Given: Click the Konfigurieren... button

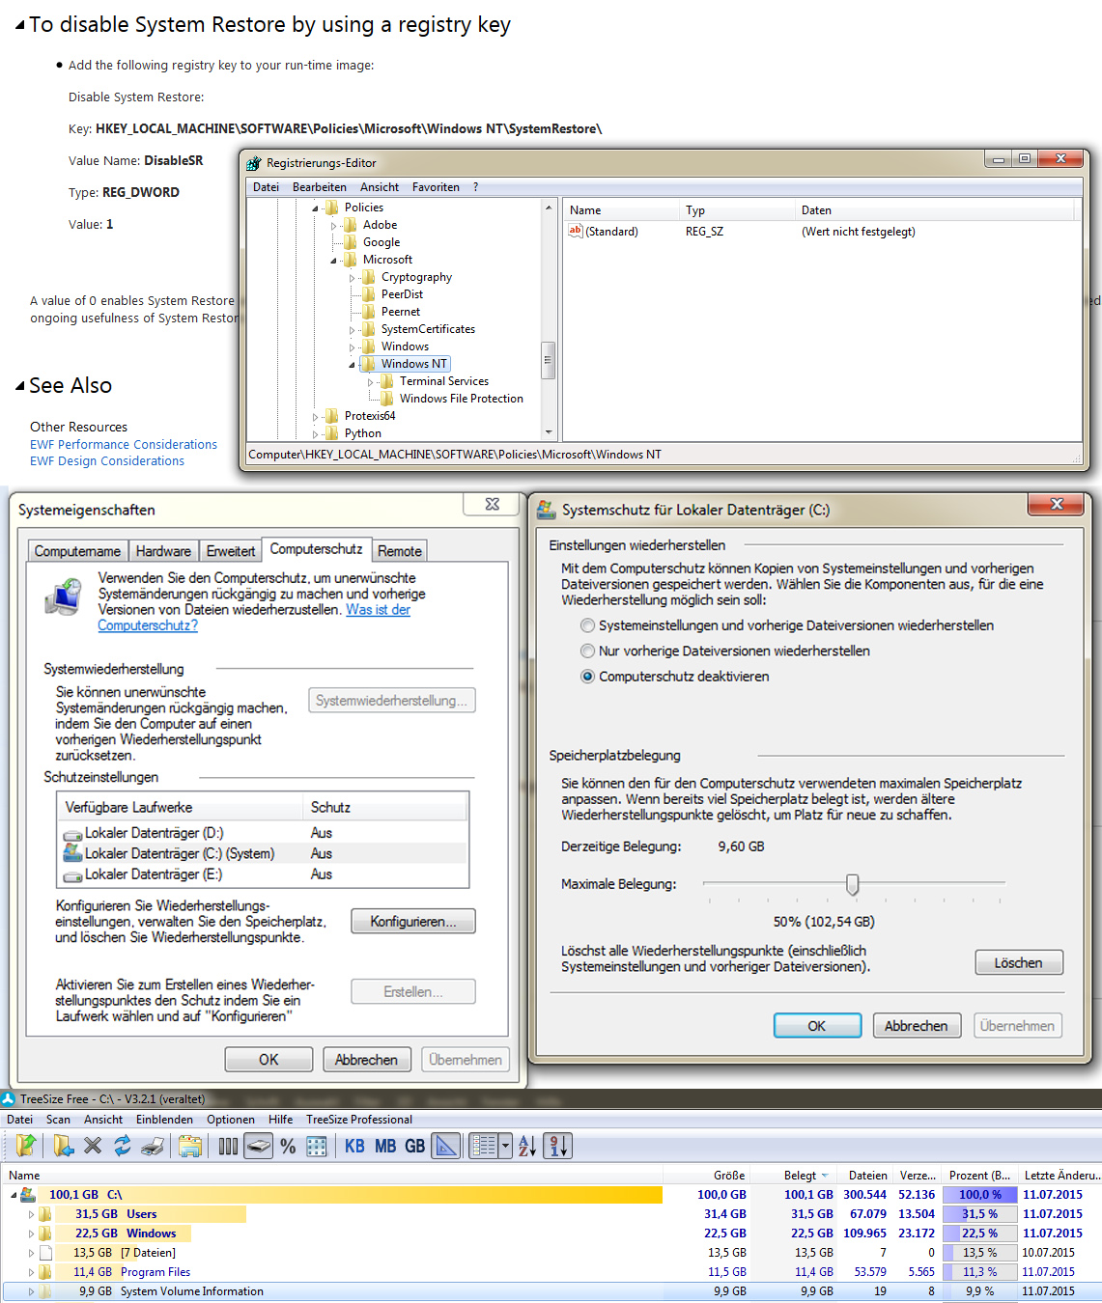Looking at the screenshot, I should (413, 922).
